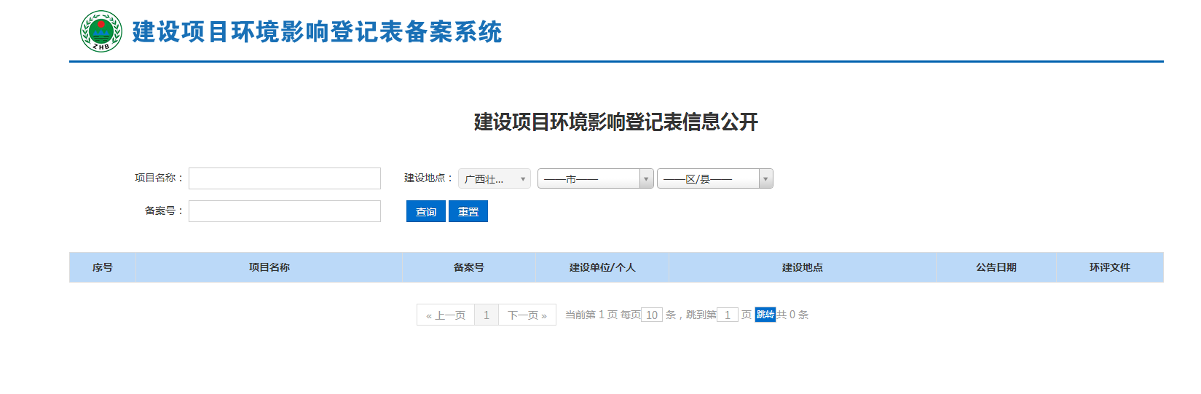This screenshot has height=394, width=1201.
Task: Click the 公告日期 column header
Action: (x=996, y=267)
